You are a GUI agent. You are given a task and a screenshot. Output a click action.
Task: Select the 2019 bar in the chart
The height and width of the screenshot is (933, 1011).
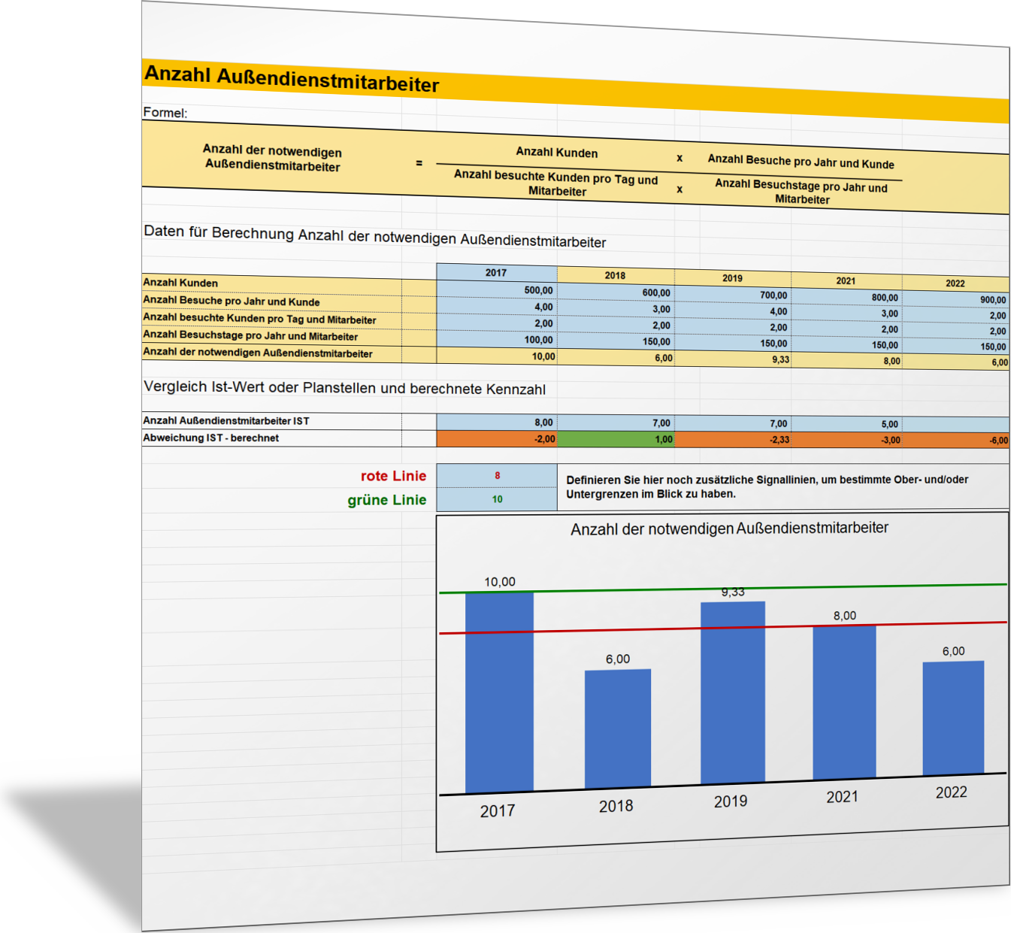pos(733,692)
